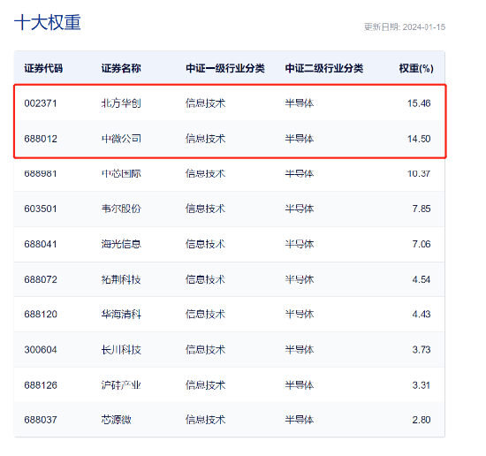Screen dimensions: 486x456
Task: Select the 中微公司 row name
Action: (121, 139)
